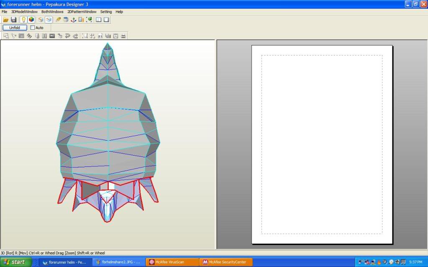Switch to the forerunner helm taskbar button

(x=65, y=262)
